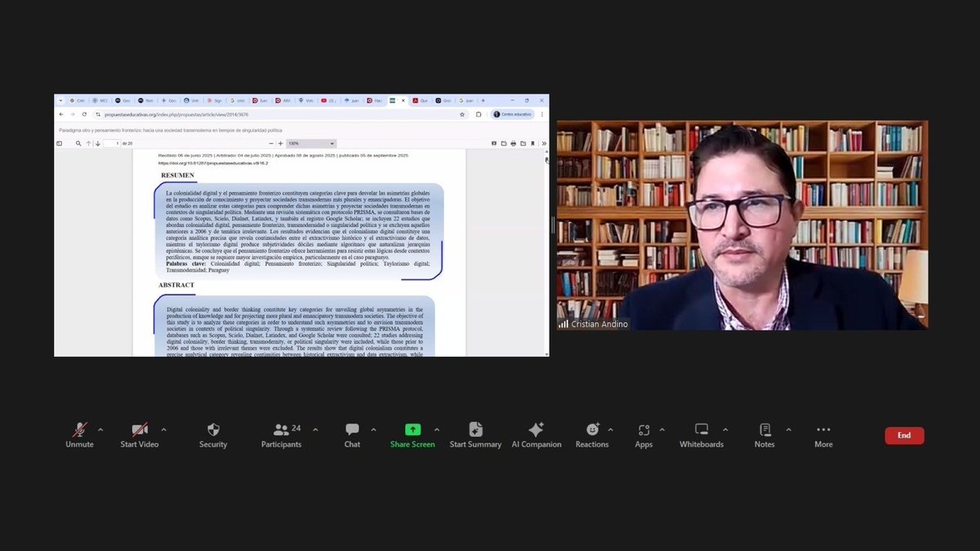Click the green Share Screen button
Screen dimensions: 980x551
pos(412,435)
